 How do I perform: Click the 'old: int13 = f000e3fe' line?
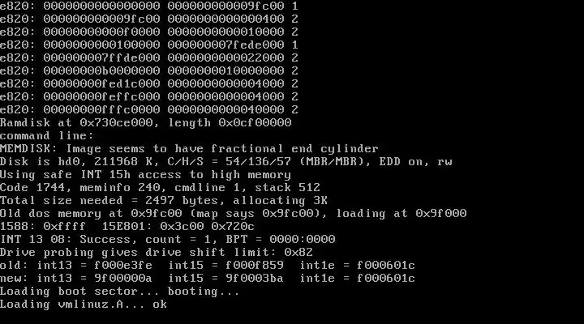pyautogui.click(x=208, y=265)
